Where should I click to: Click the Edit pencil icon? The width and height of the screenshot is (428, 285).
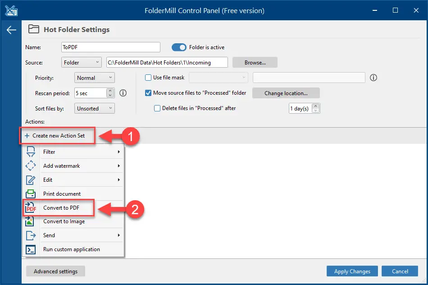pyautogui.click(x=31, y=180)
